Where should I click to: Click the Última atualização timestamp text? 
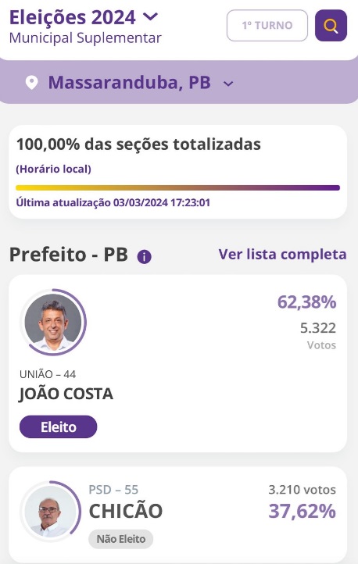(113, 202)
